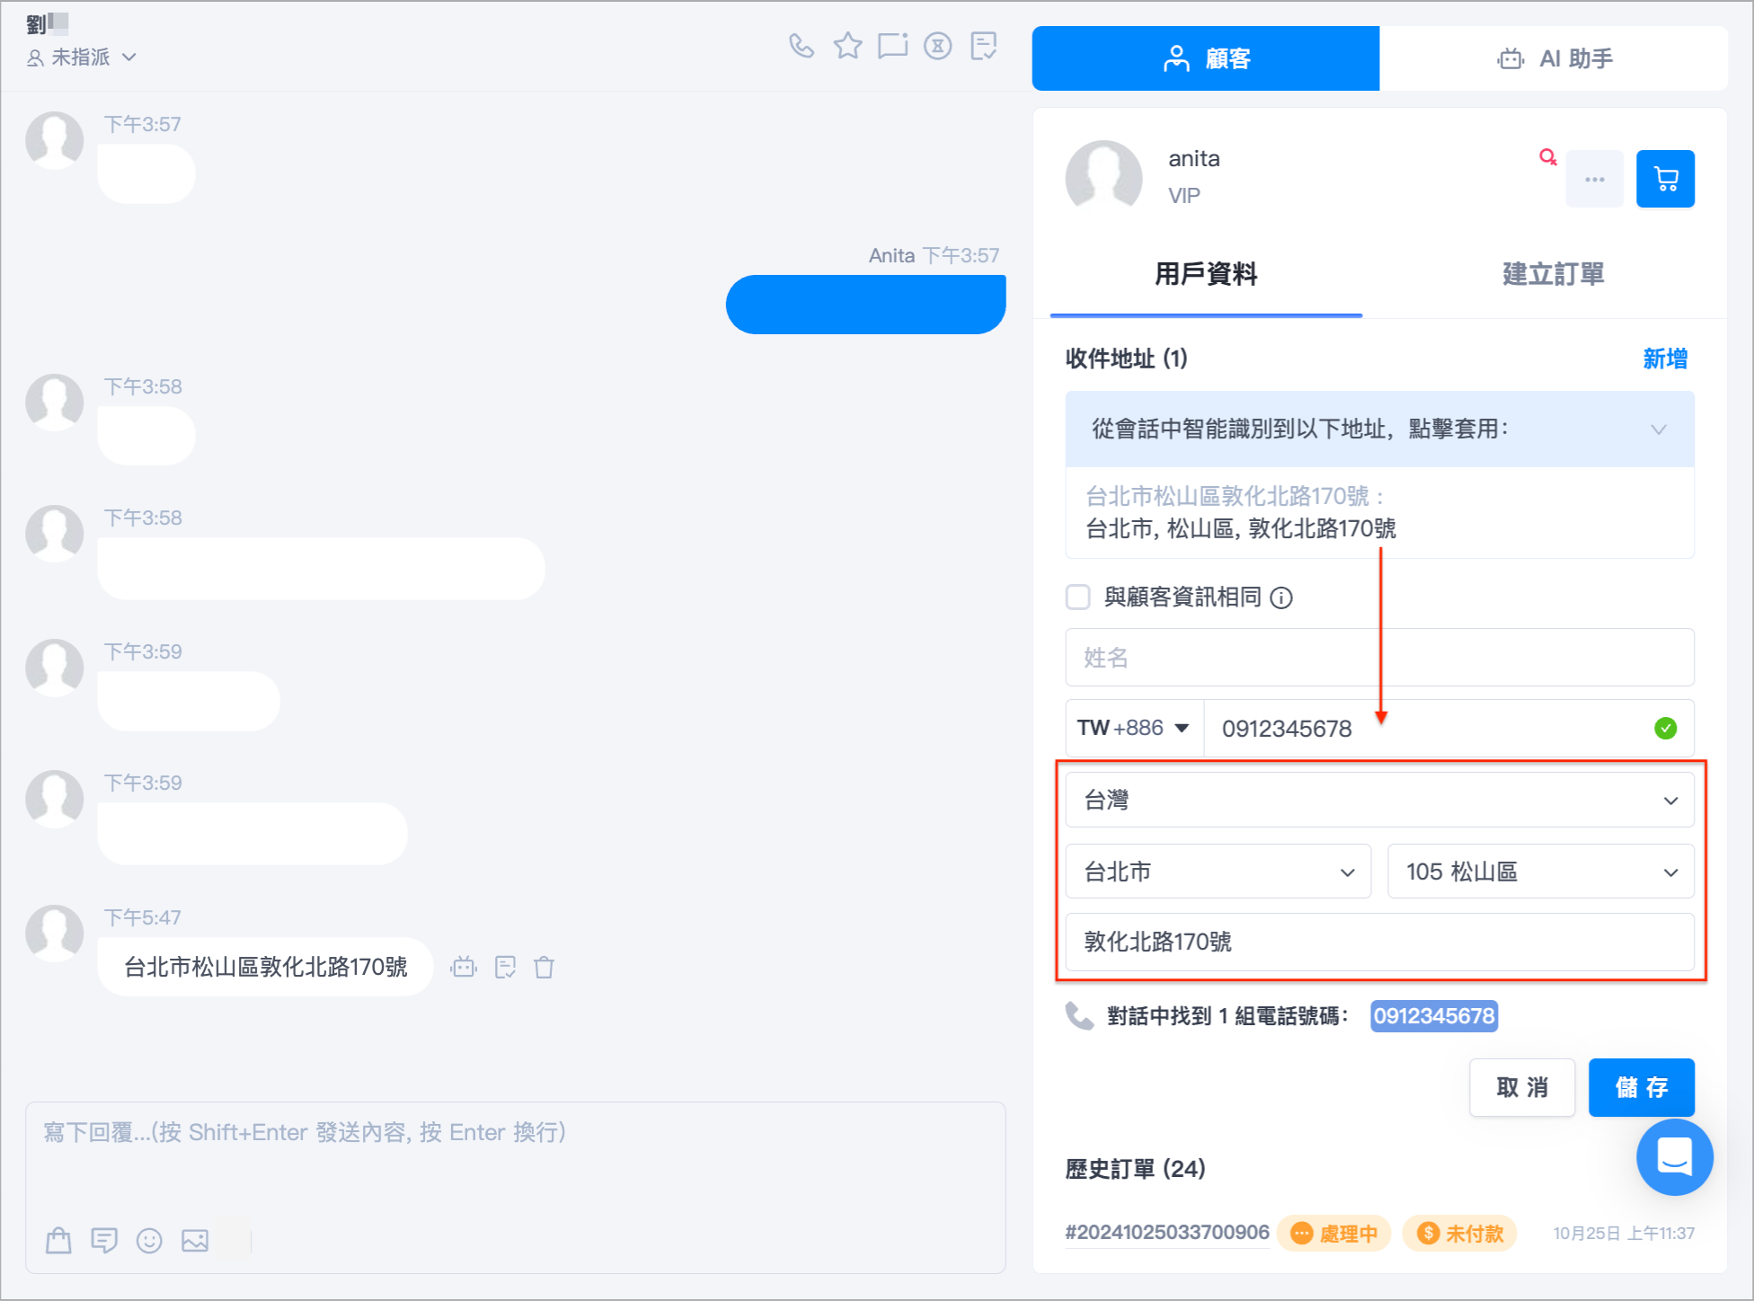Click the note icon beside address message
The width and height of the screenshot is (1754, 1301).
click(505, 967)
